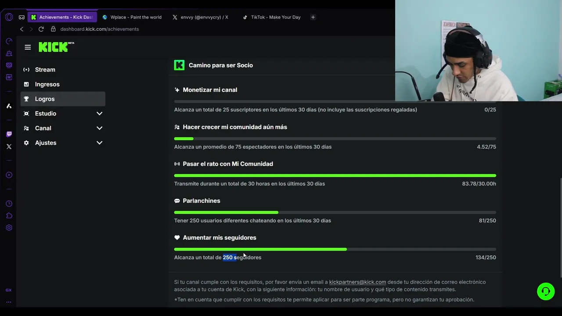Click the Hacer crecer mi comunidad aún más title
Screen dimensions: 562x316
tap(235, 127)
